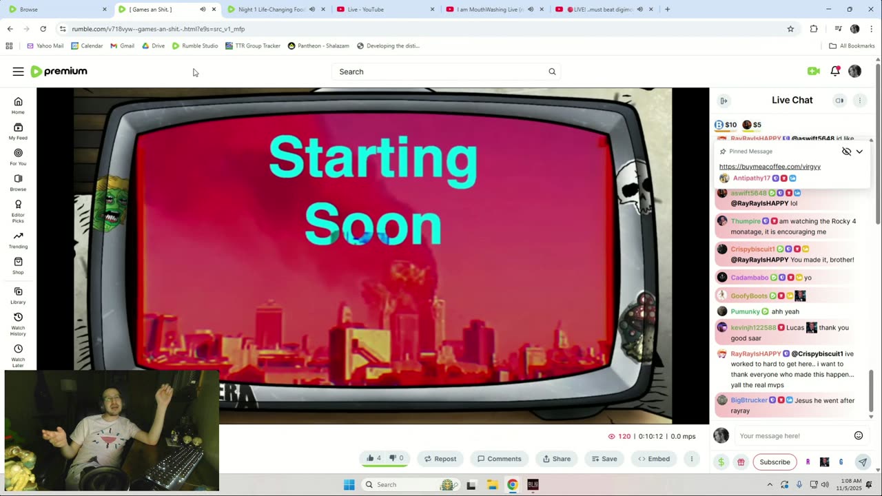Expand the pinned message chevron
The height and width of the screenshot is (496, 882).
859,152
